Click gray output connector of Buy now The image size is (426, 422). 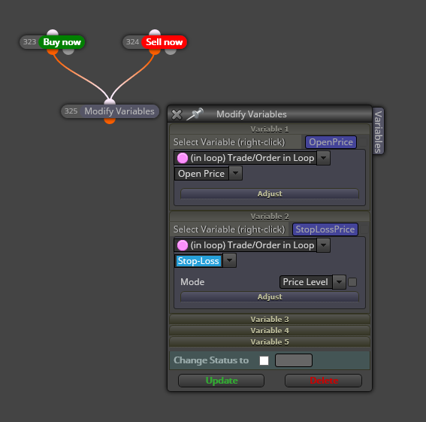pos(68,51)
